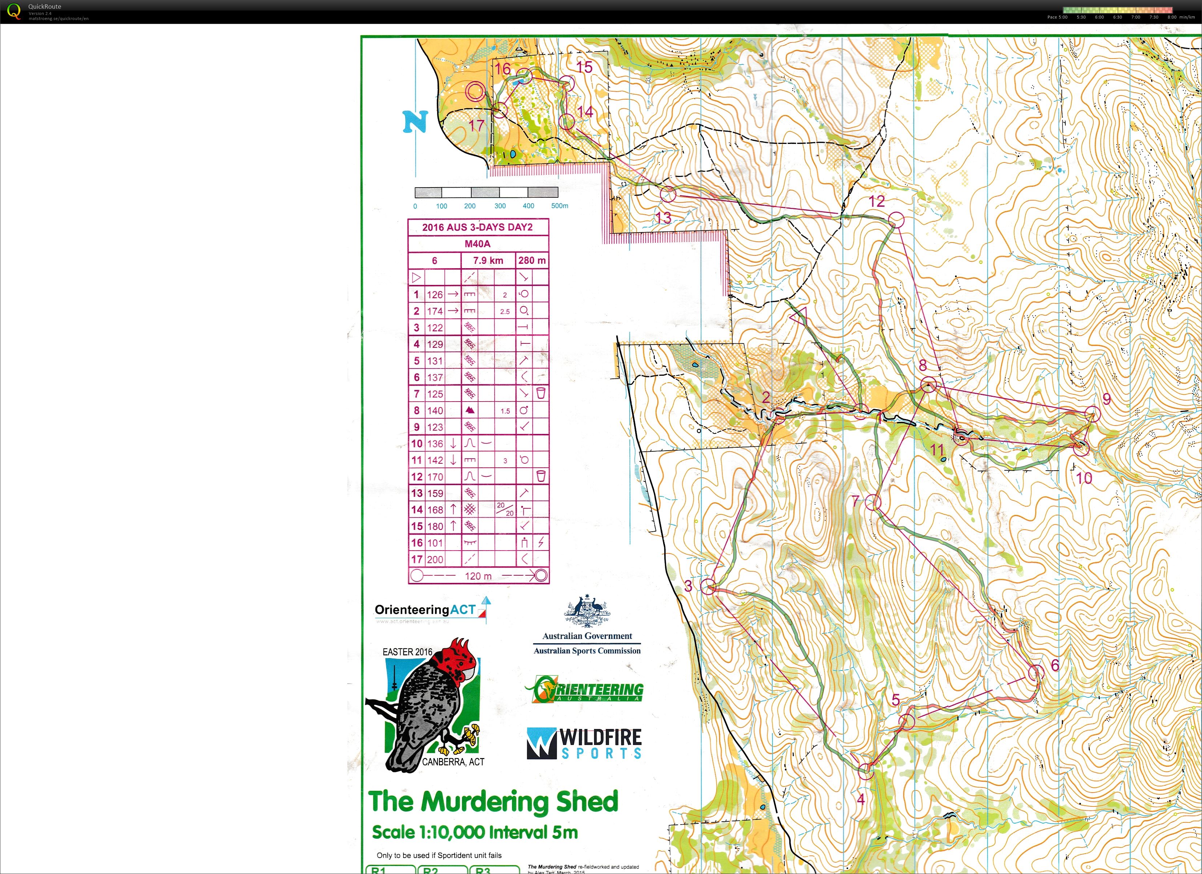
Task: Click the Australian Government coat of arms
Action: pyautogui.click(x=587, y=611)
